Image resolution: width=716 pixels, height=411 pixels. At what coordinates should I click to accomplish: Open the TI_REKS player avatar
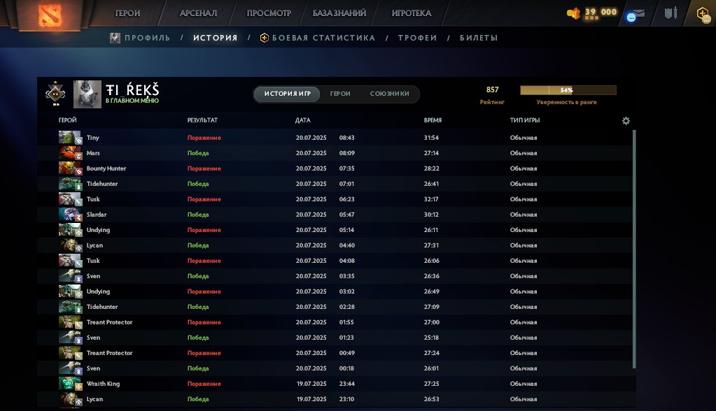87,94
